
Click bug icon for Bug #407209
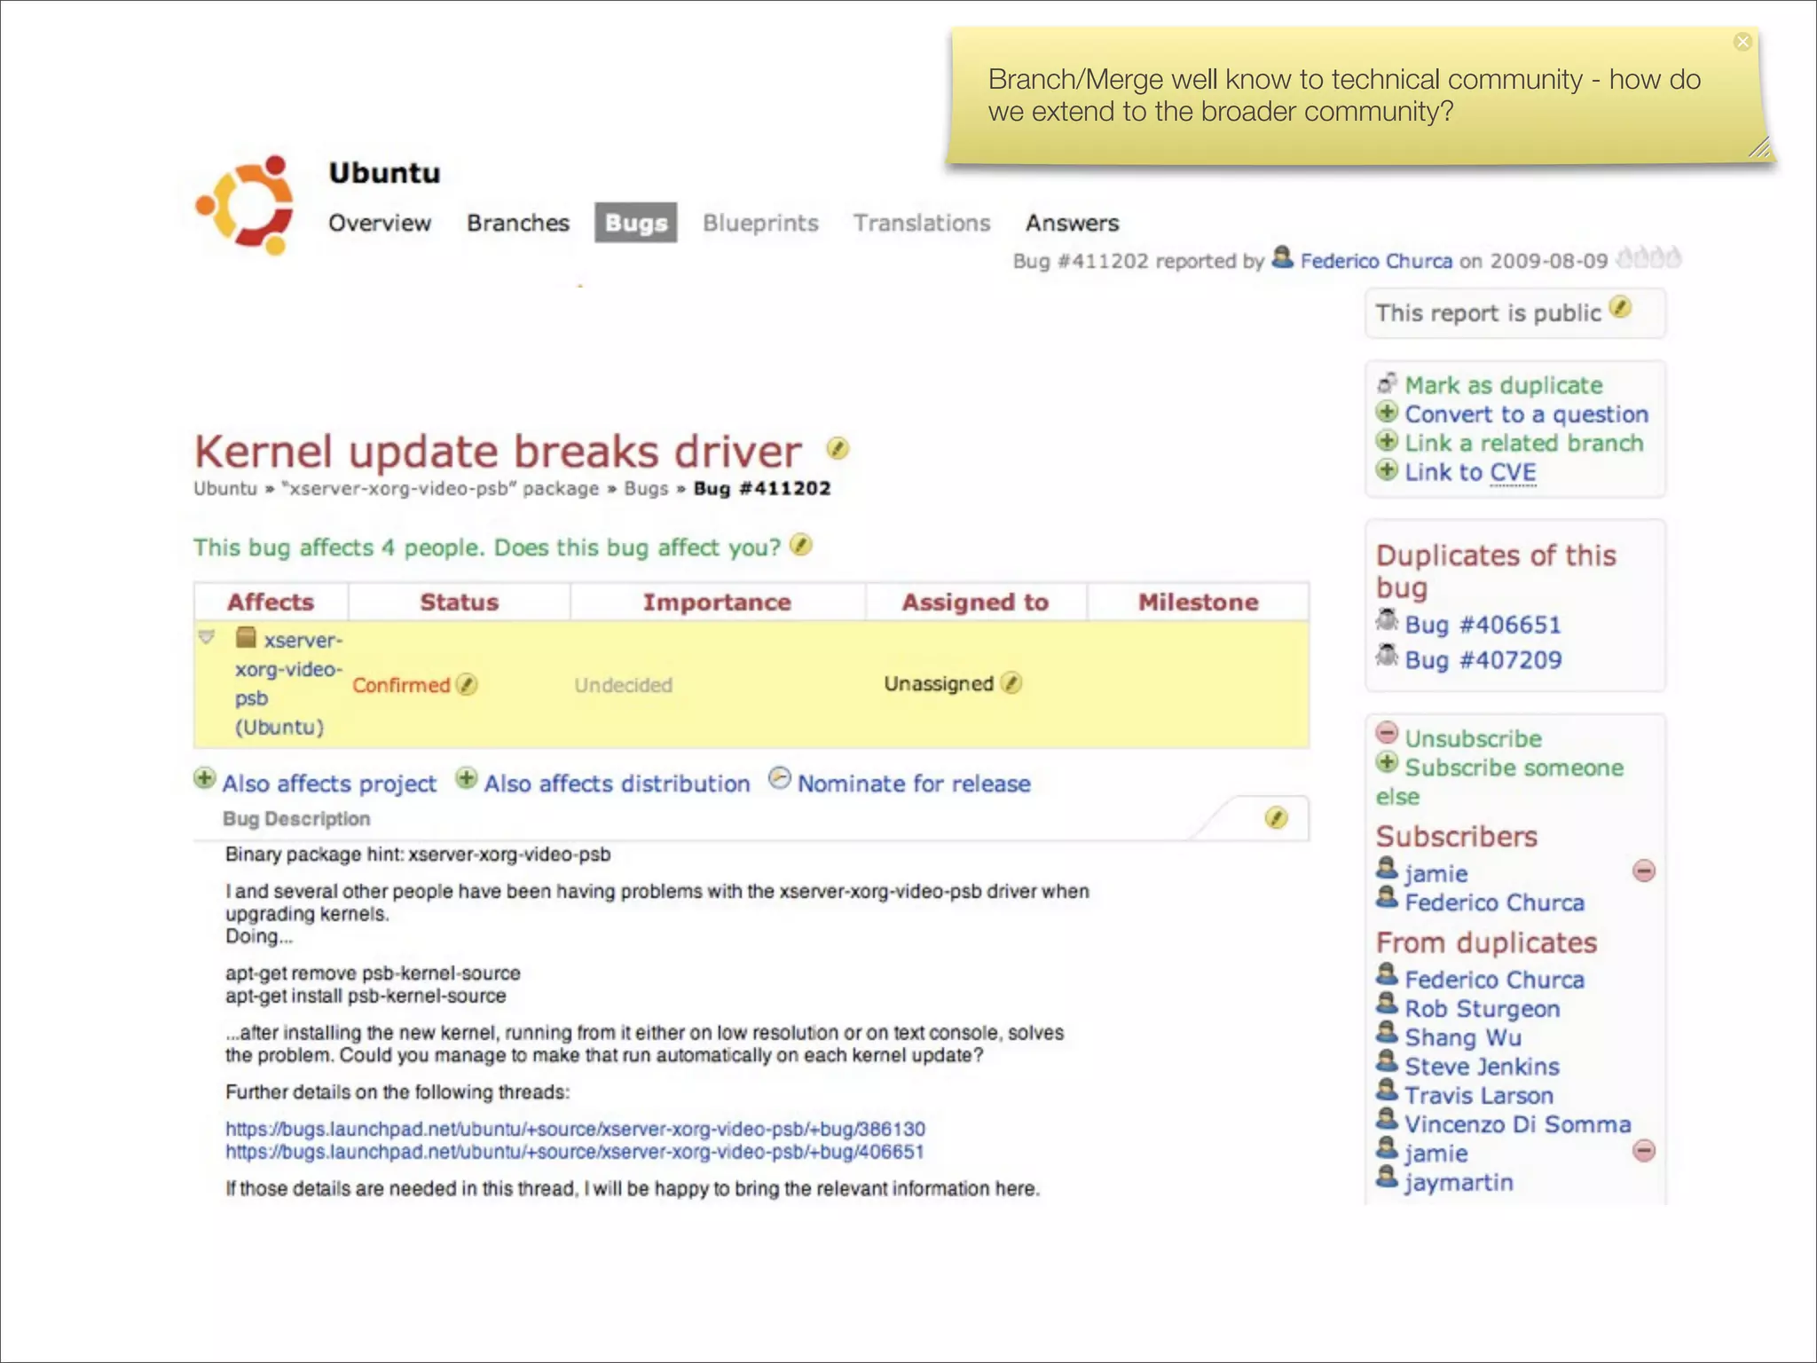1387,656
